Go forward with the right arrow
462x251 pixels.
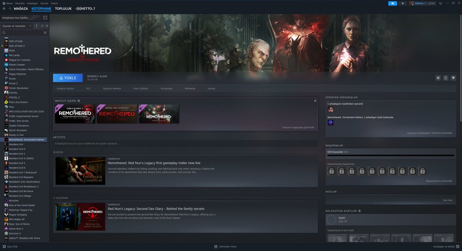point(10,8)
